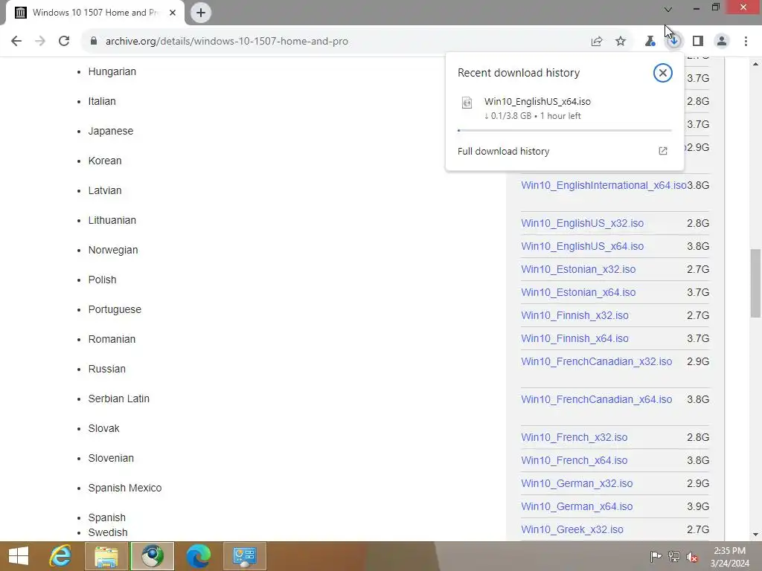Launch Internet Explorer from taskbar
Viewport: 762px width, 571px height.
(x=60, y=556)
